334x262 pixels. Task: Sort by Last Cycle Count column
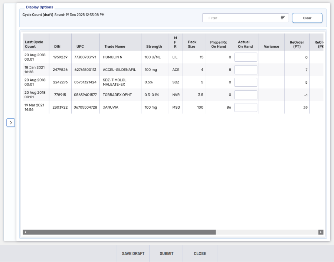pos(34,44)
